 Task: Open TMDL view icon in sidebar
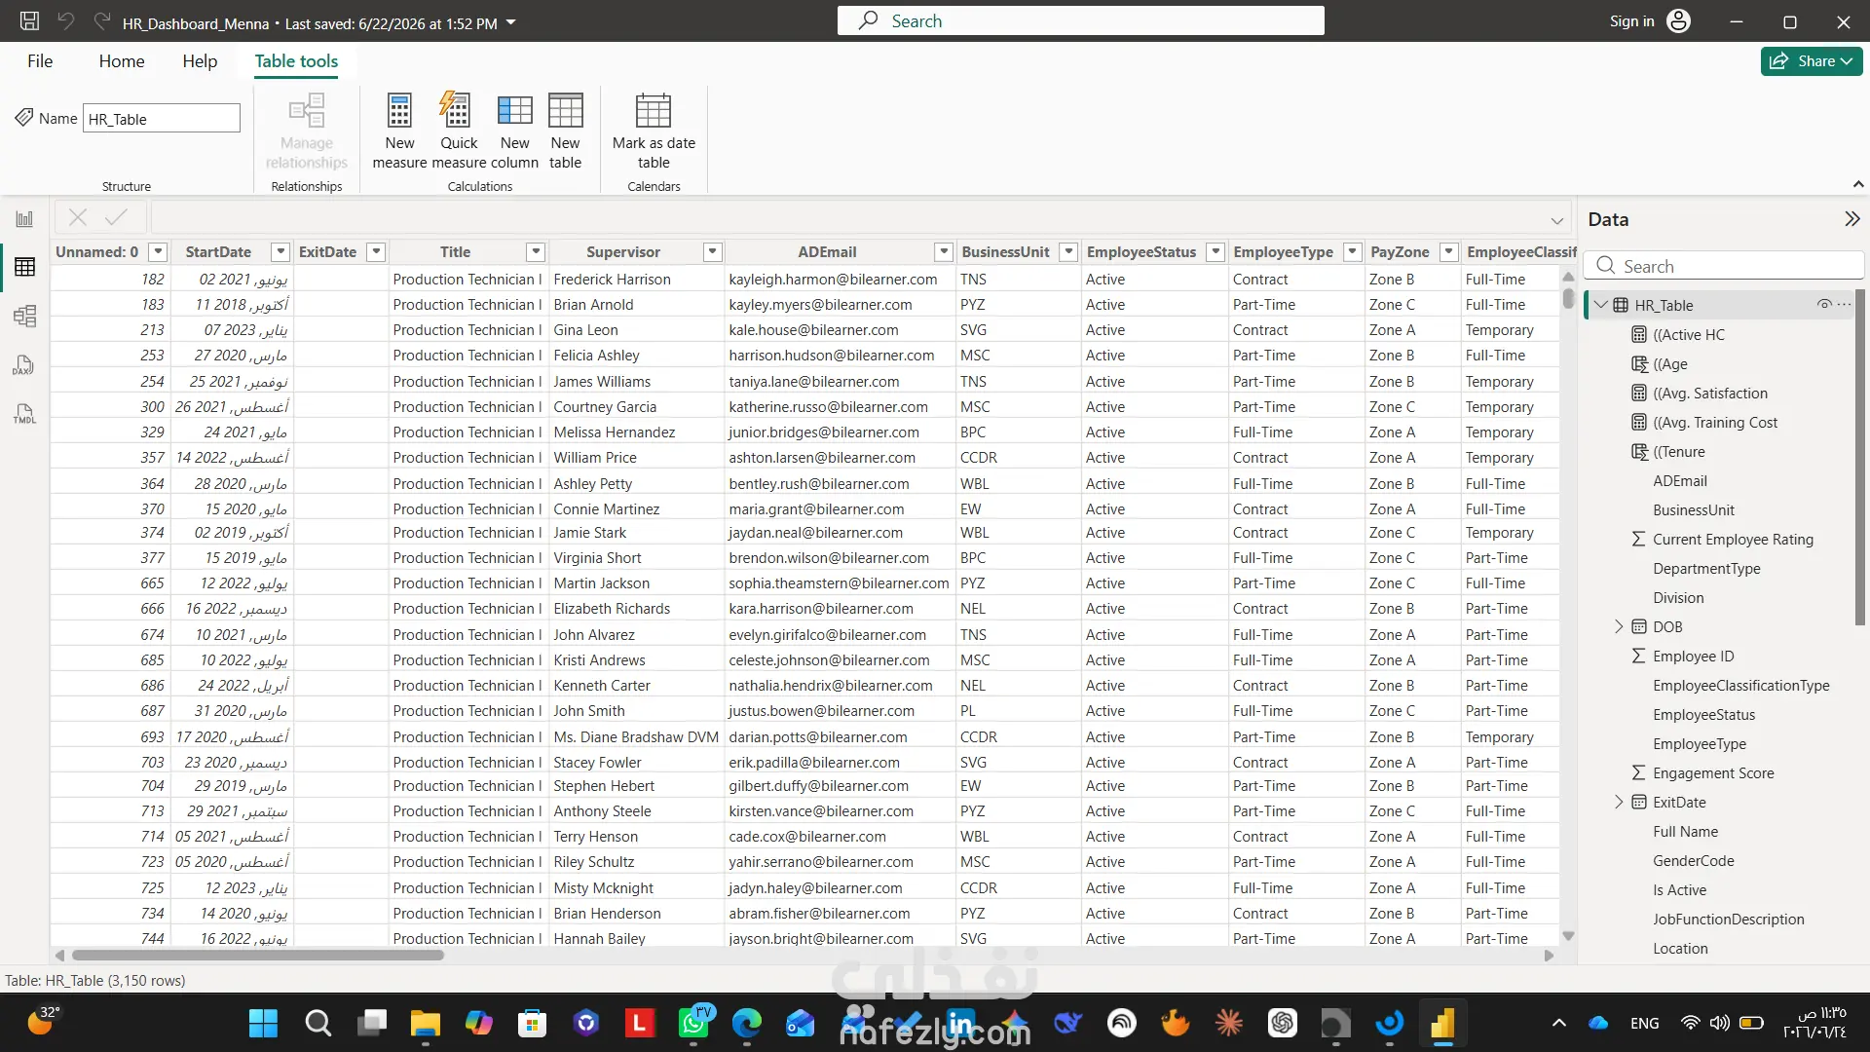tap(24, 414)
